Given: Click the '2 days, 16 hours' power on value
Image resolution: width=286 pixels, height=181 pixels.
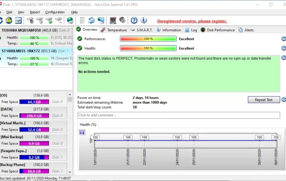Looking at the screenshot, I should 146,98.
